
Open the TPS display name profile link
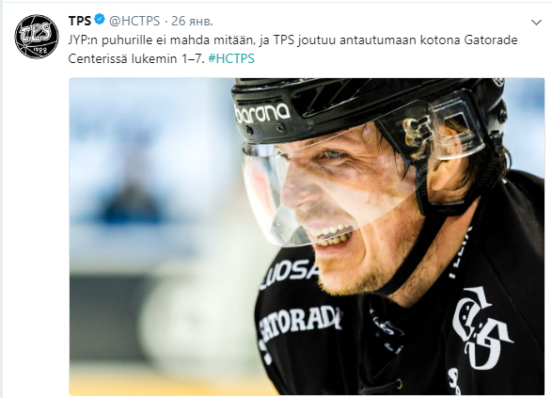(80, 21)
